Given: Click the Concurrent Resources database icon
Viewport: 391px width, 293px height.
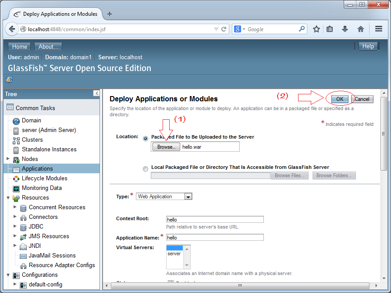Looking at the screenshot, I should (23, 208).
